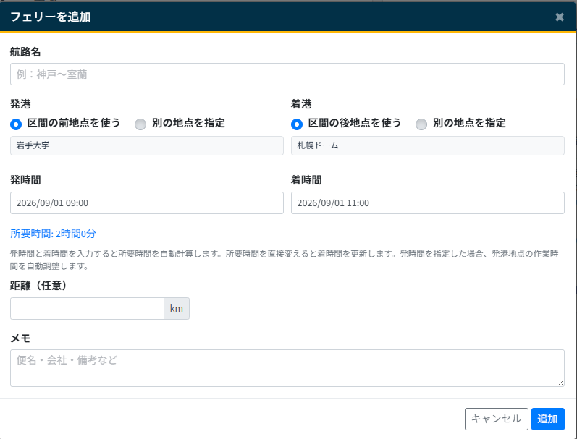Click the help text about 所要時間を自動計算
The image size is (577, 439).
coord(284,260)
